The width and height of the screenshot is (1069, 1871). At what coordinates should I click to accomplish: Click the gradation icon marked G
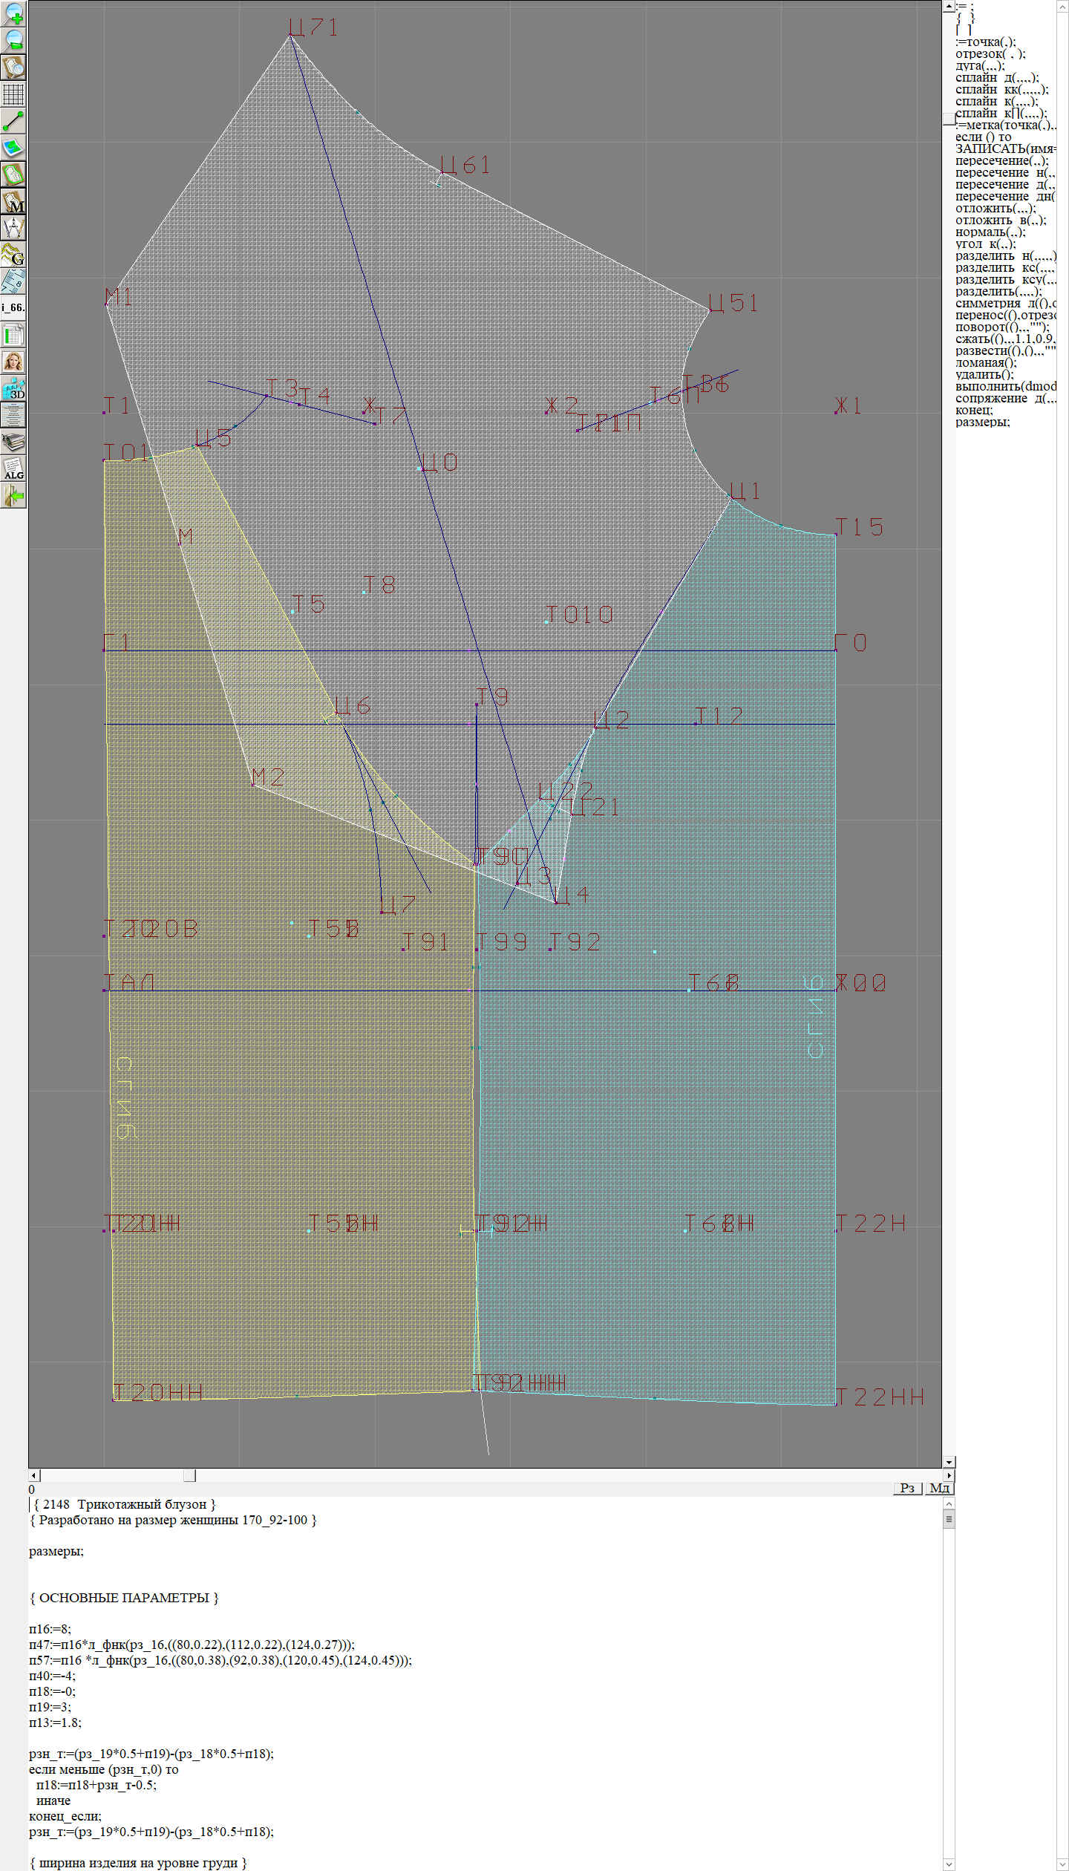point(13,255)
